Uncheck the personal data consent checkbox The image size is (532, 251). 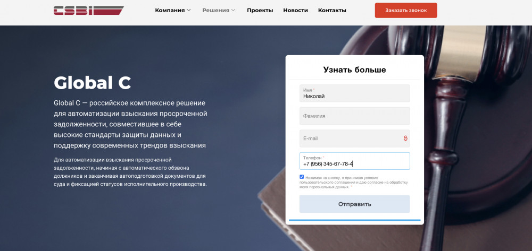coord(302,177)
